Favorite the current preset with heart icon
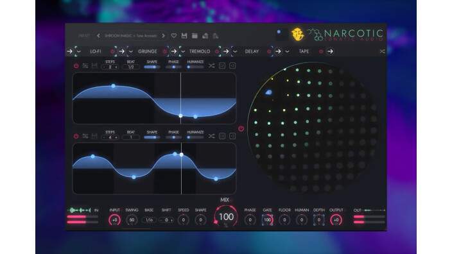The image size is (452, 254). (174, 36)
